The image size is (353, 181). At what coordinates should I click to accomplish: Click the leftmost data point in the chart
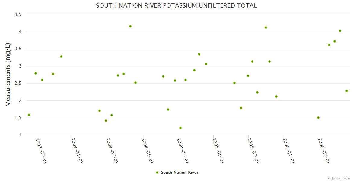(29, 115)
